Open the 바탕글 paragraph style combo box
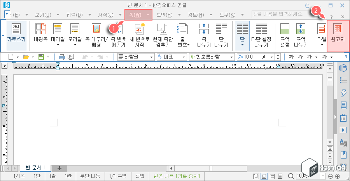Viewport: 350px width, 181px height. coord(136,57)
